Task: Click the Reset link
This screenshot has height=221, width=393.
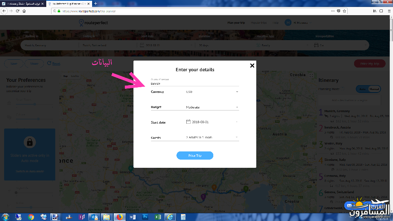Action: 56,64
